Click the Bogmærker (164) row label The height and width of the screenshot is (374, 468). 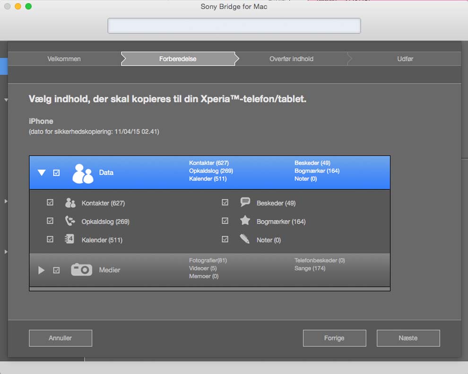coord(281,221)
